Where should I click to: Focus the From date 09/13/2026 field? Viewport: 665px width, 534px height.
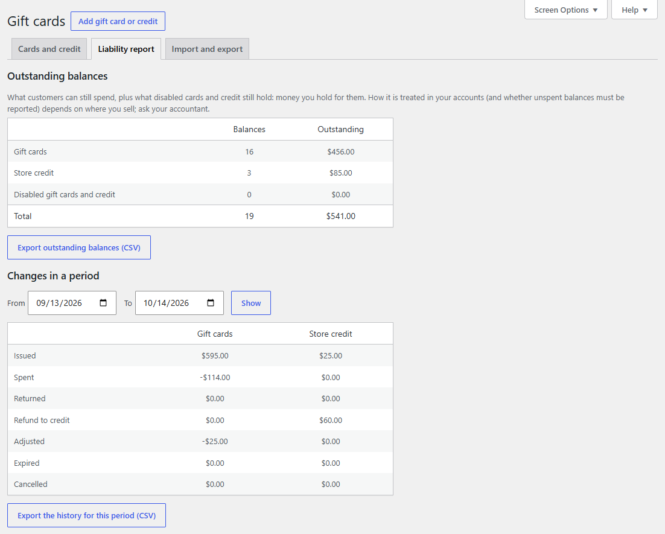point(72,303)
